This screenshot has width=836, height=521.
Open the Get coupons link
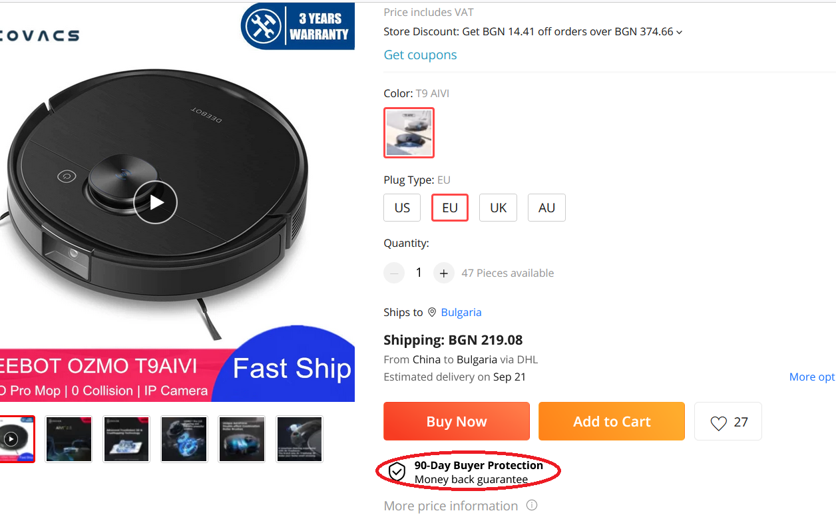[420, 55]
